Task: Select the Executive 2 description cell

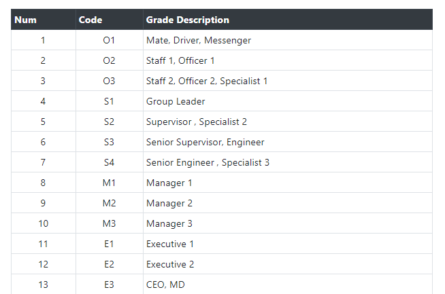Action: point(170,264)
